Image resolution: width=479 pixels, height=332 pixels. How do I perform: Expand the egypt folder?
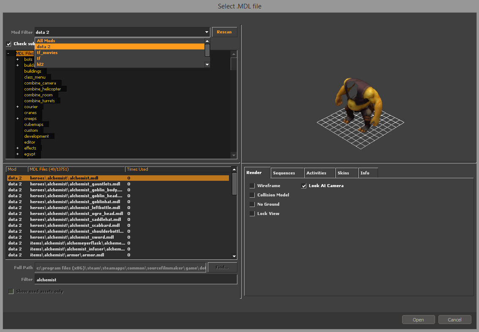click(17, 154)
